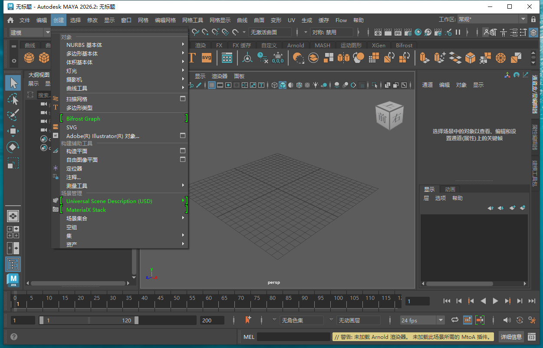Viewport: 543px width, 348px height.
Task: Click the play forward playback button
Action: pos(495,301)
